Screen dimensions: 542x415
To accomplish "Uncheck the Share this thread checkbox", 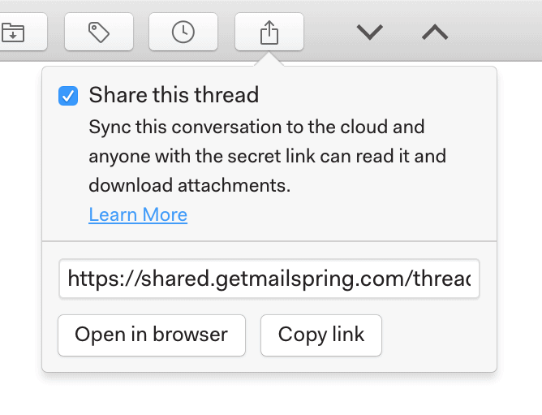I will coord(68,96).
